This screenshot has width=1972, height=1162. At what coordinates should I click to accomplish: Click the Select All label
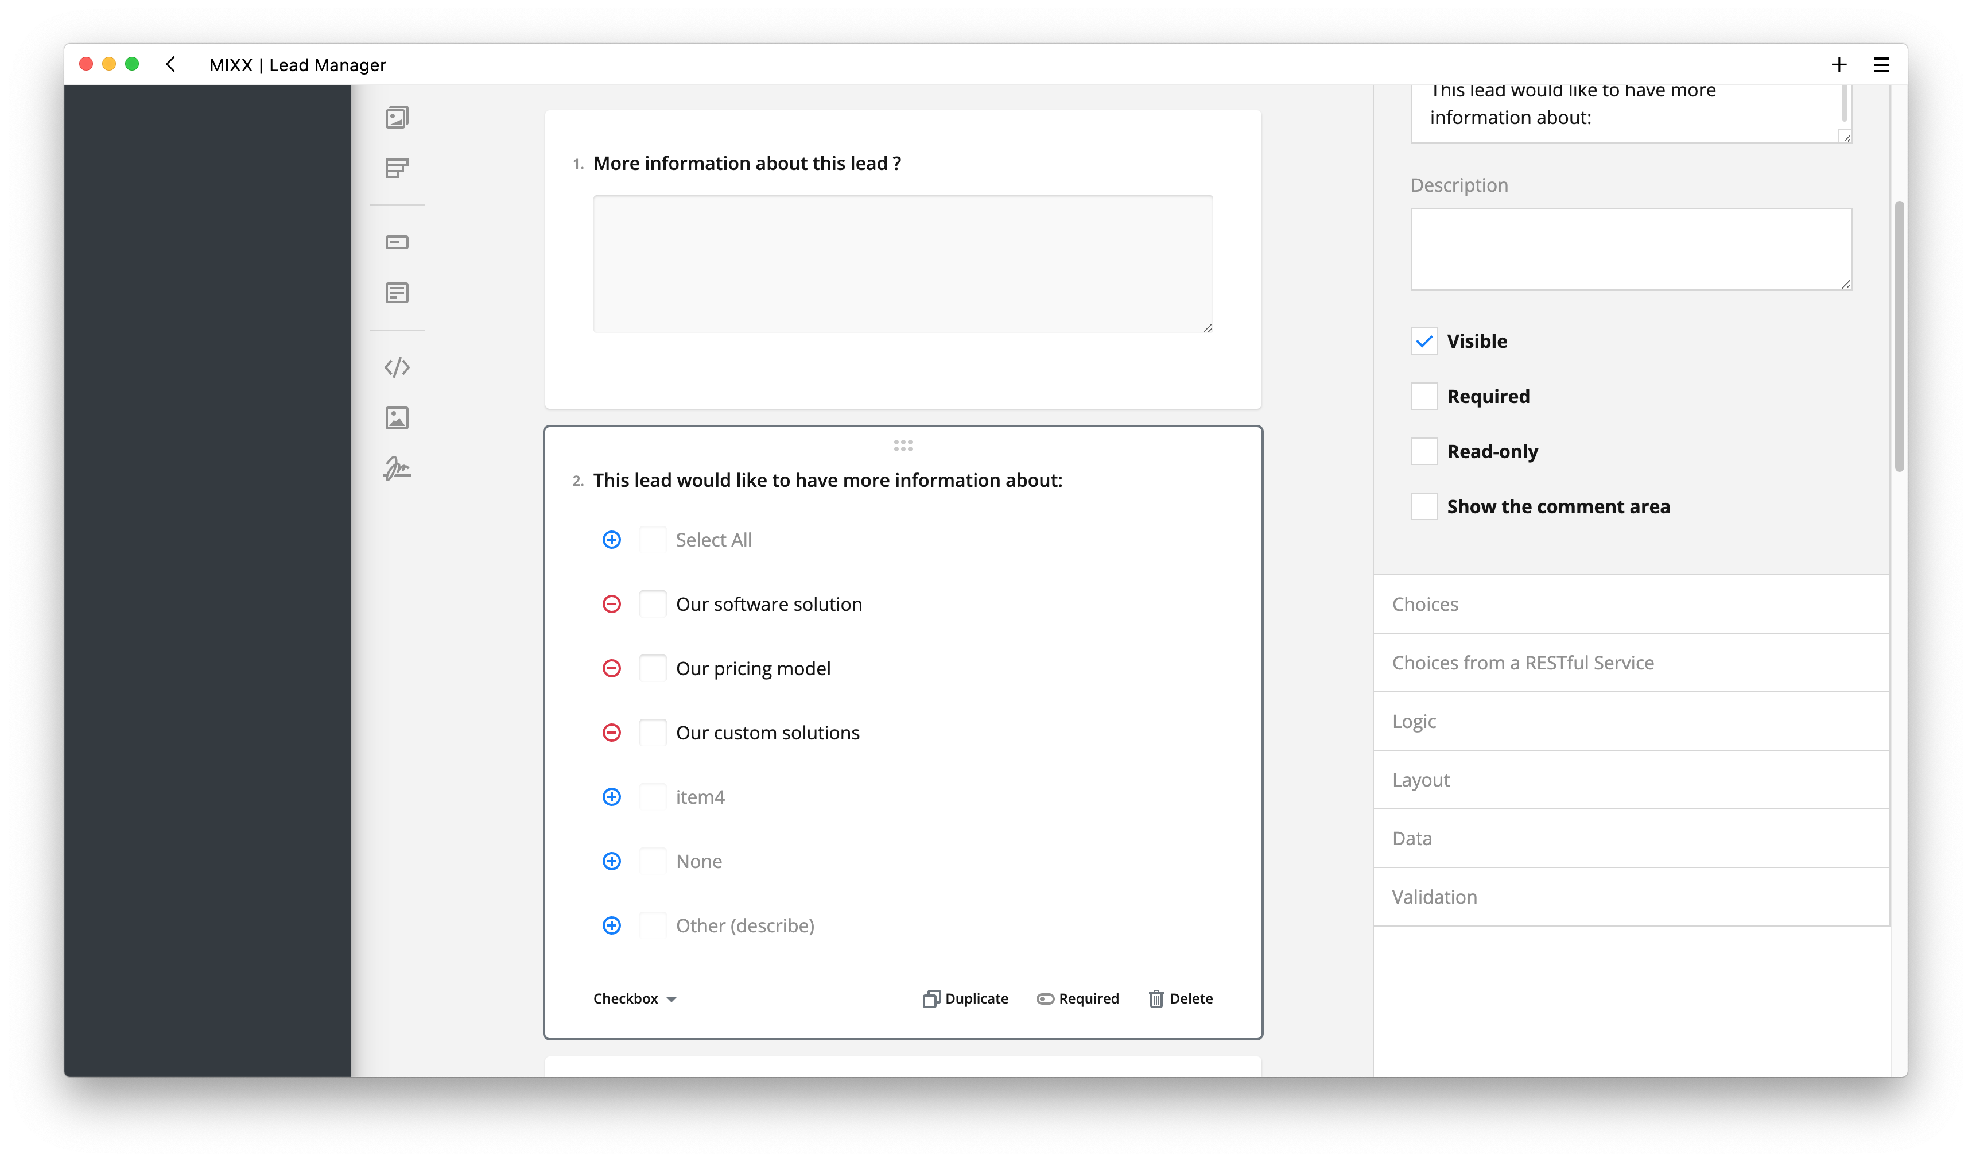pyautogui.click(x=714, y=540)
